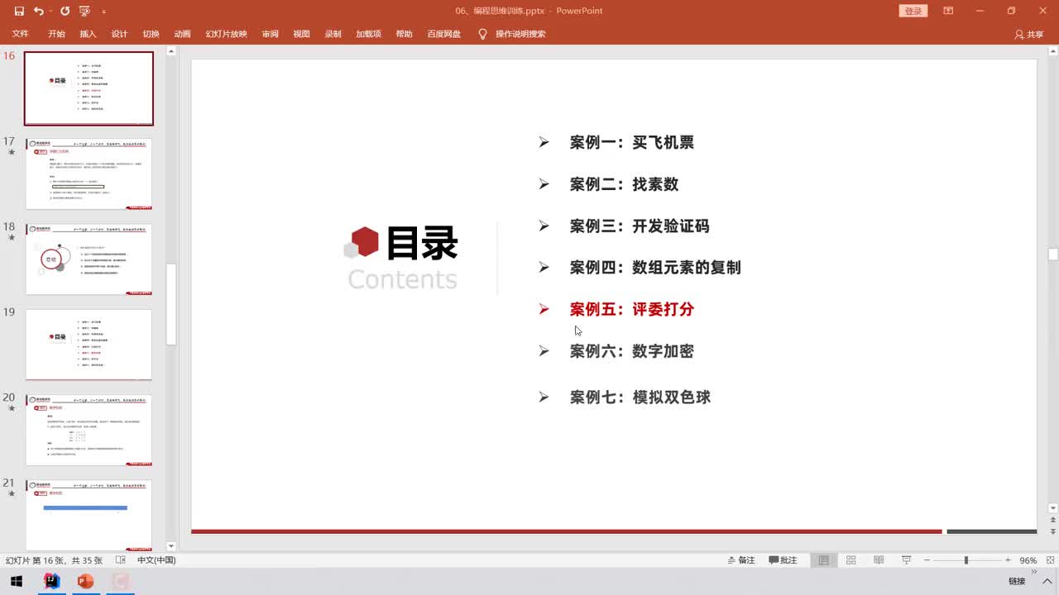Click the zoom in plus button
Screen dimensions: 1059x595
coord(1006,560)
